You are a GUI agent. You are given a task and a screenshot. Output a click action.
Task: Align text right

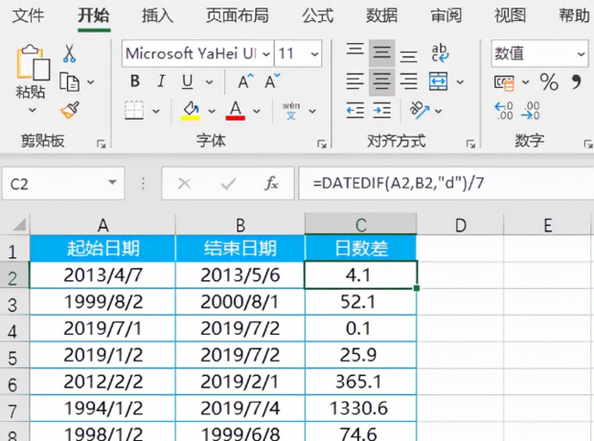click(x=409, y=81)
